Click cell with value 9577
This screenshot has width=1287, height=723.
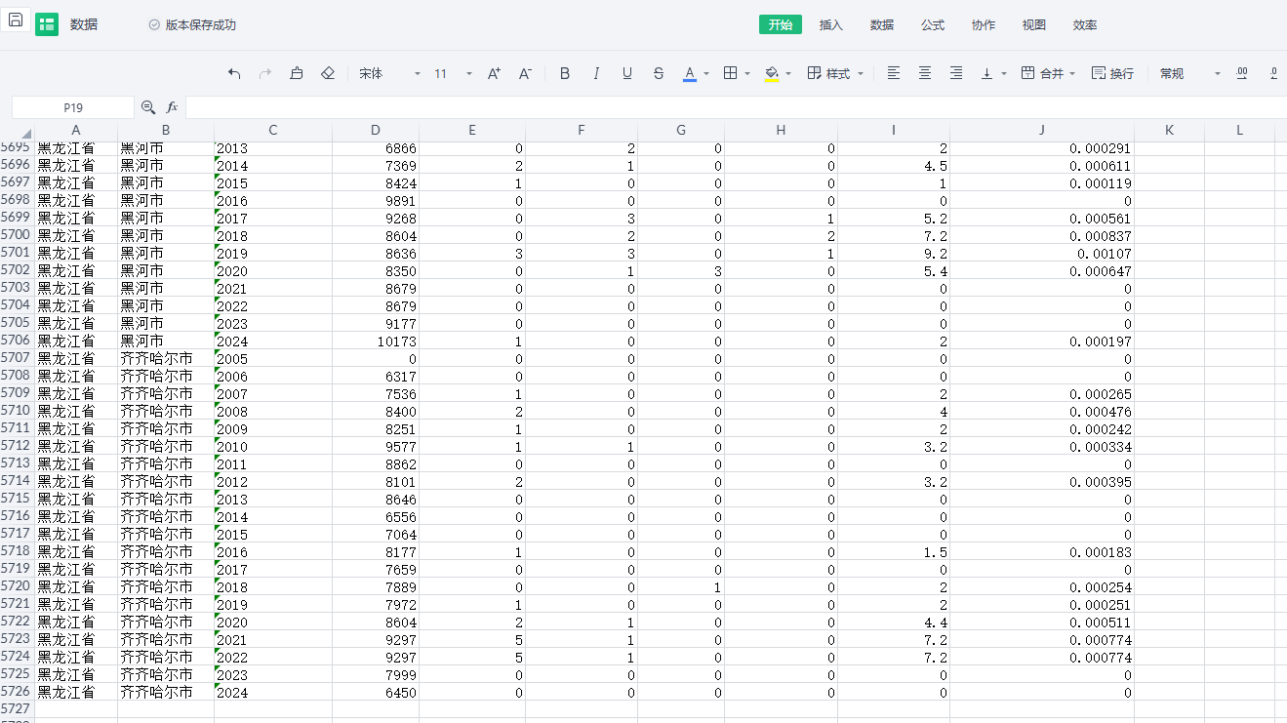pyautogui.click(x=376, y=447)
